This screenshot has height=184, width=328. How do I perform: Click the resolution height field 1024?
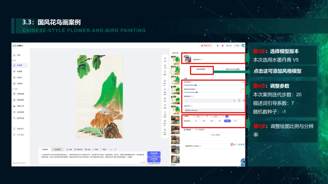(215, 116)
